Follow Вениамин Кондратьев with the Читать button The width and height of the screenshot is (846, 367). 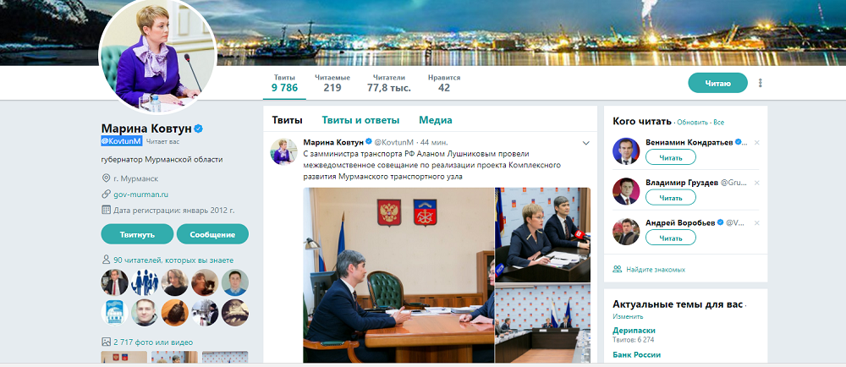coord(671,157)
